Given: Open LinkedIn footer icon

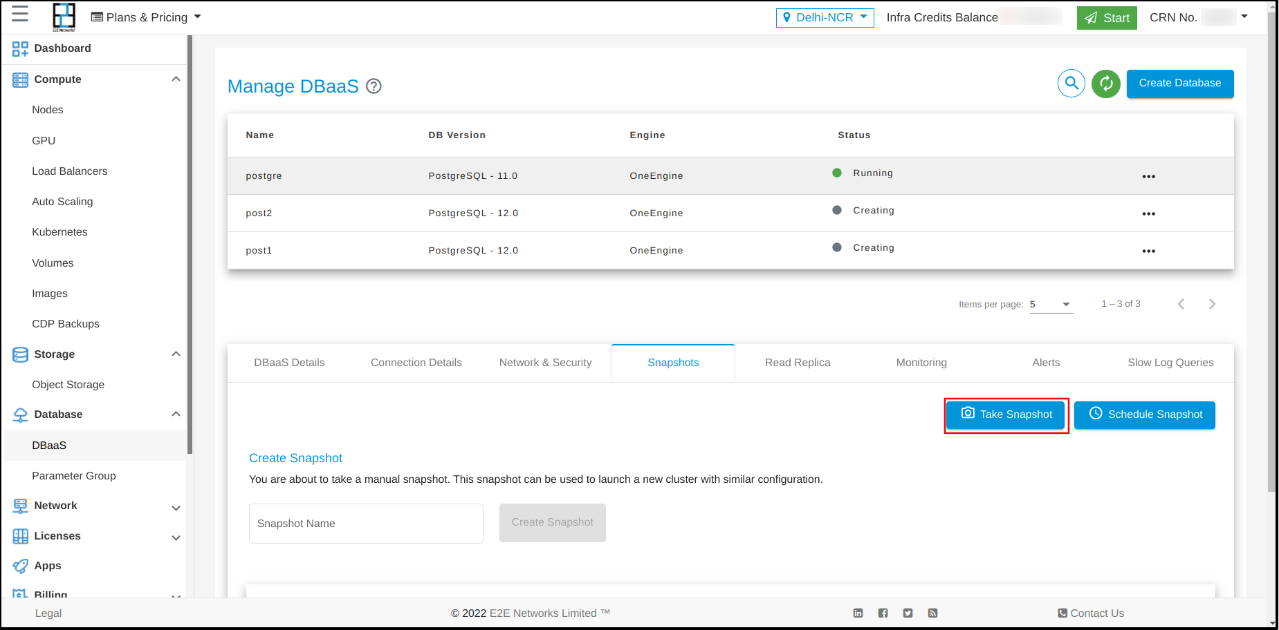Looking at the screenshot, I should (x=858, y=613).
